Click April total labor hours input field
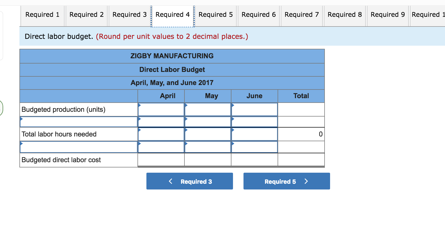The width and height of the screenshot is (445, 232). pyautogui.click(x=161, y=134)
